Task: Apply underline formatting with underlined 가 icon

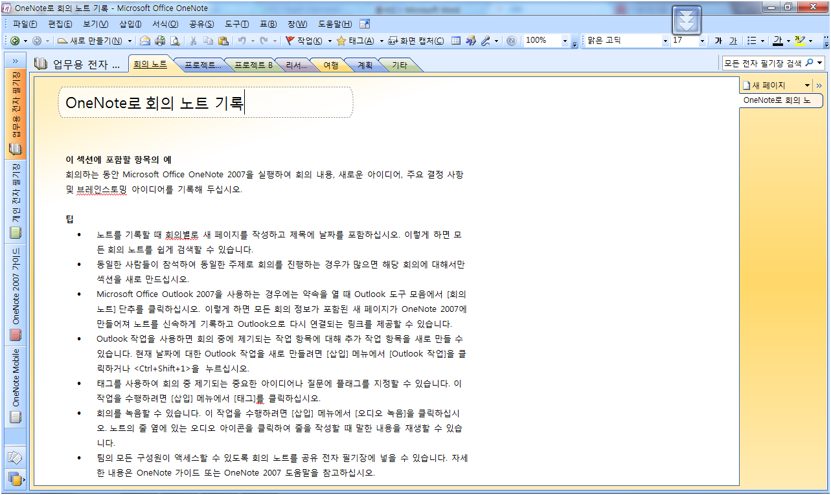Action: point(733,41)
